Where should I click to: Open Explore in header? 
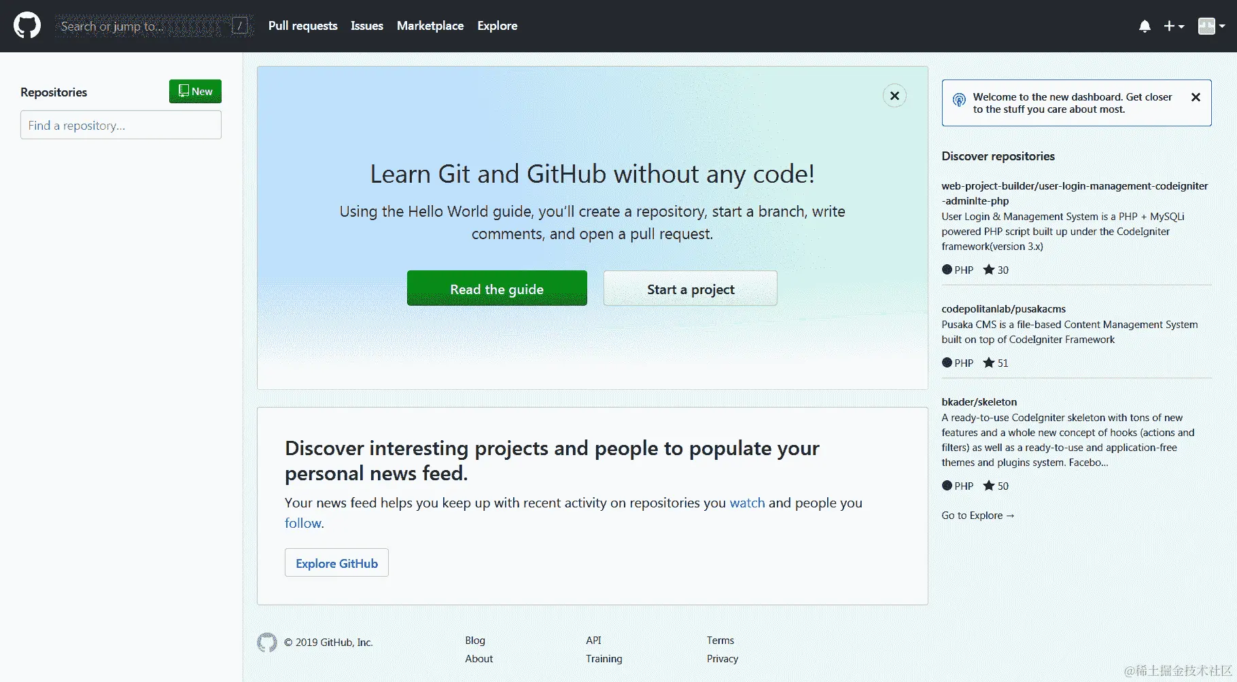498,26
